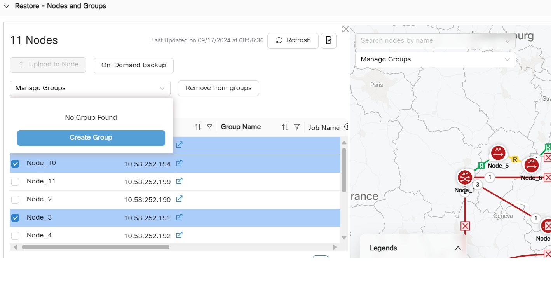Click the Refresh button
This screenshot has width=551, height=281.
[x=293, y=40]
